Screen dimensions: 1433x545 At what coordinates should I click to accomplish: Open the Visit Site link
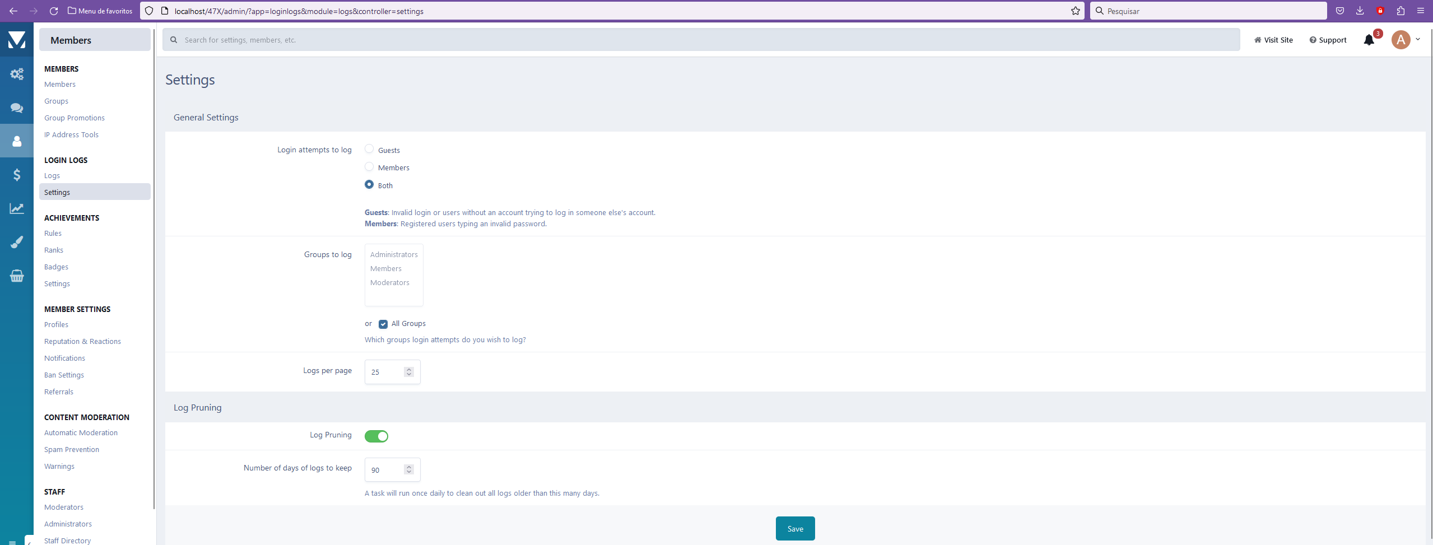click(x=1273, y=40)
